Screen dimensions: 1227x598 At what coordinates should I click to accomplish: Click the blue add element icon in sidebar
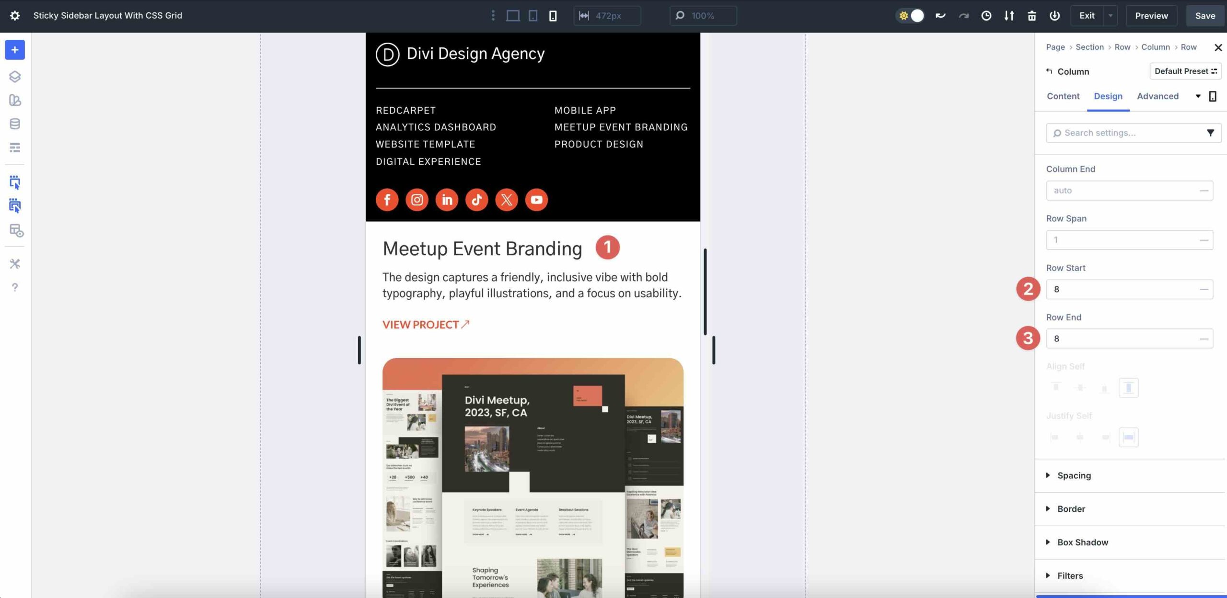pos(14,50)
